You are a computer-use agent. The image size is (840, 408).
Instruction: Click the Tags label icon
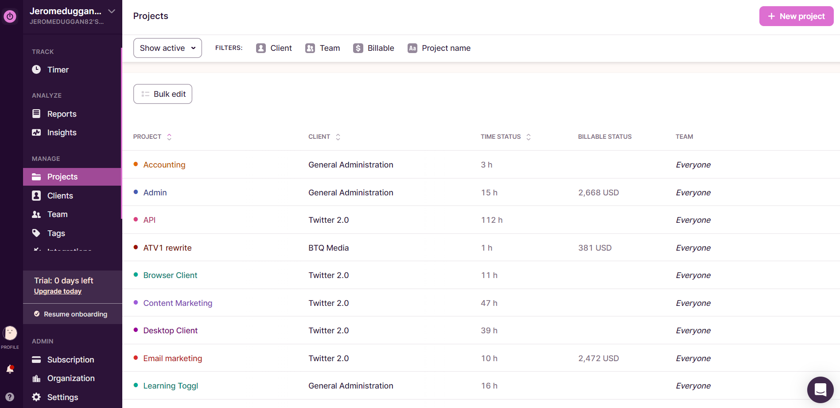36,233
